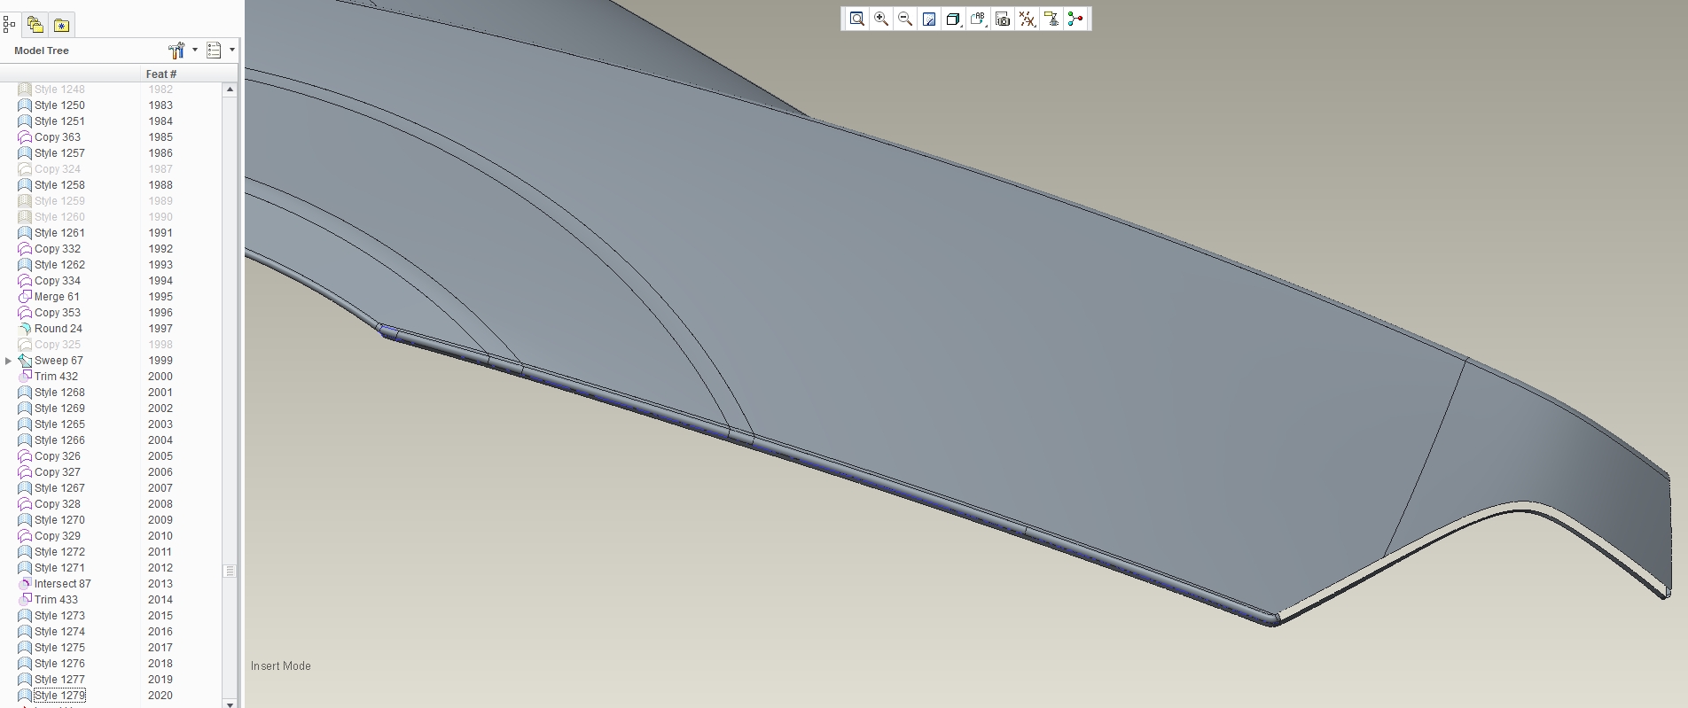The width and height of the screenshot is (1688, 708).
Task: Select Style 1269 in the tree
Action: click(59, 408)
